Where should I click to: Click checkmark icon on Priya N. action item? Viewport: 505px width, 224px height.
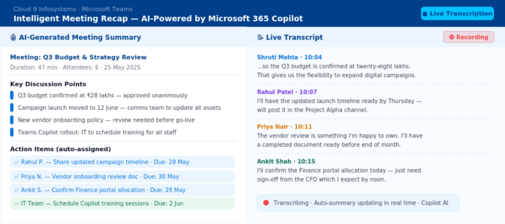(17, 177)
